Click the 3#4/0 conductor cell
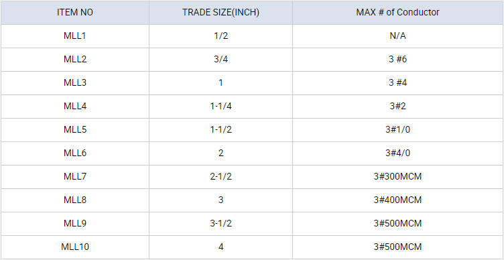 pyautogui.click(x=398, y=153)
